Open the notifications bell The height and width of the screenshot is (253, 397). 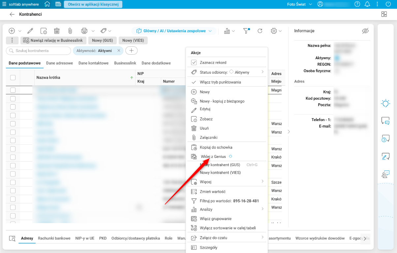367,4
